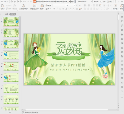Click the speaker icon in right sidebar
124x114 pixels.
(122, 74)
